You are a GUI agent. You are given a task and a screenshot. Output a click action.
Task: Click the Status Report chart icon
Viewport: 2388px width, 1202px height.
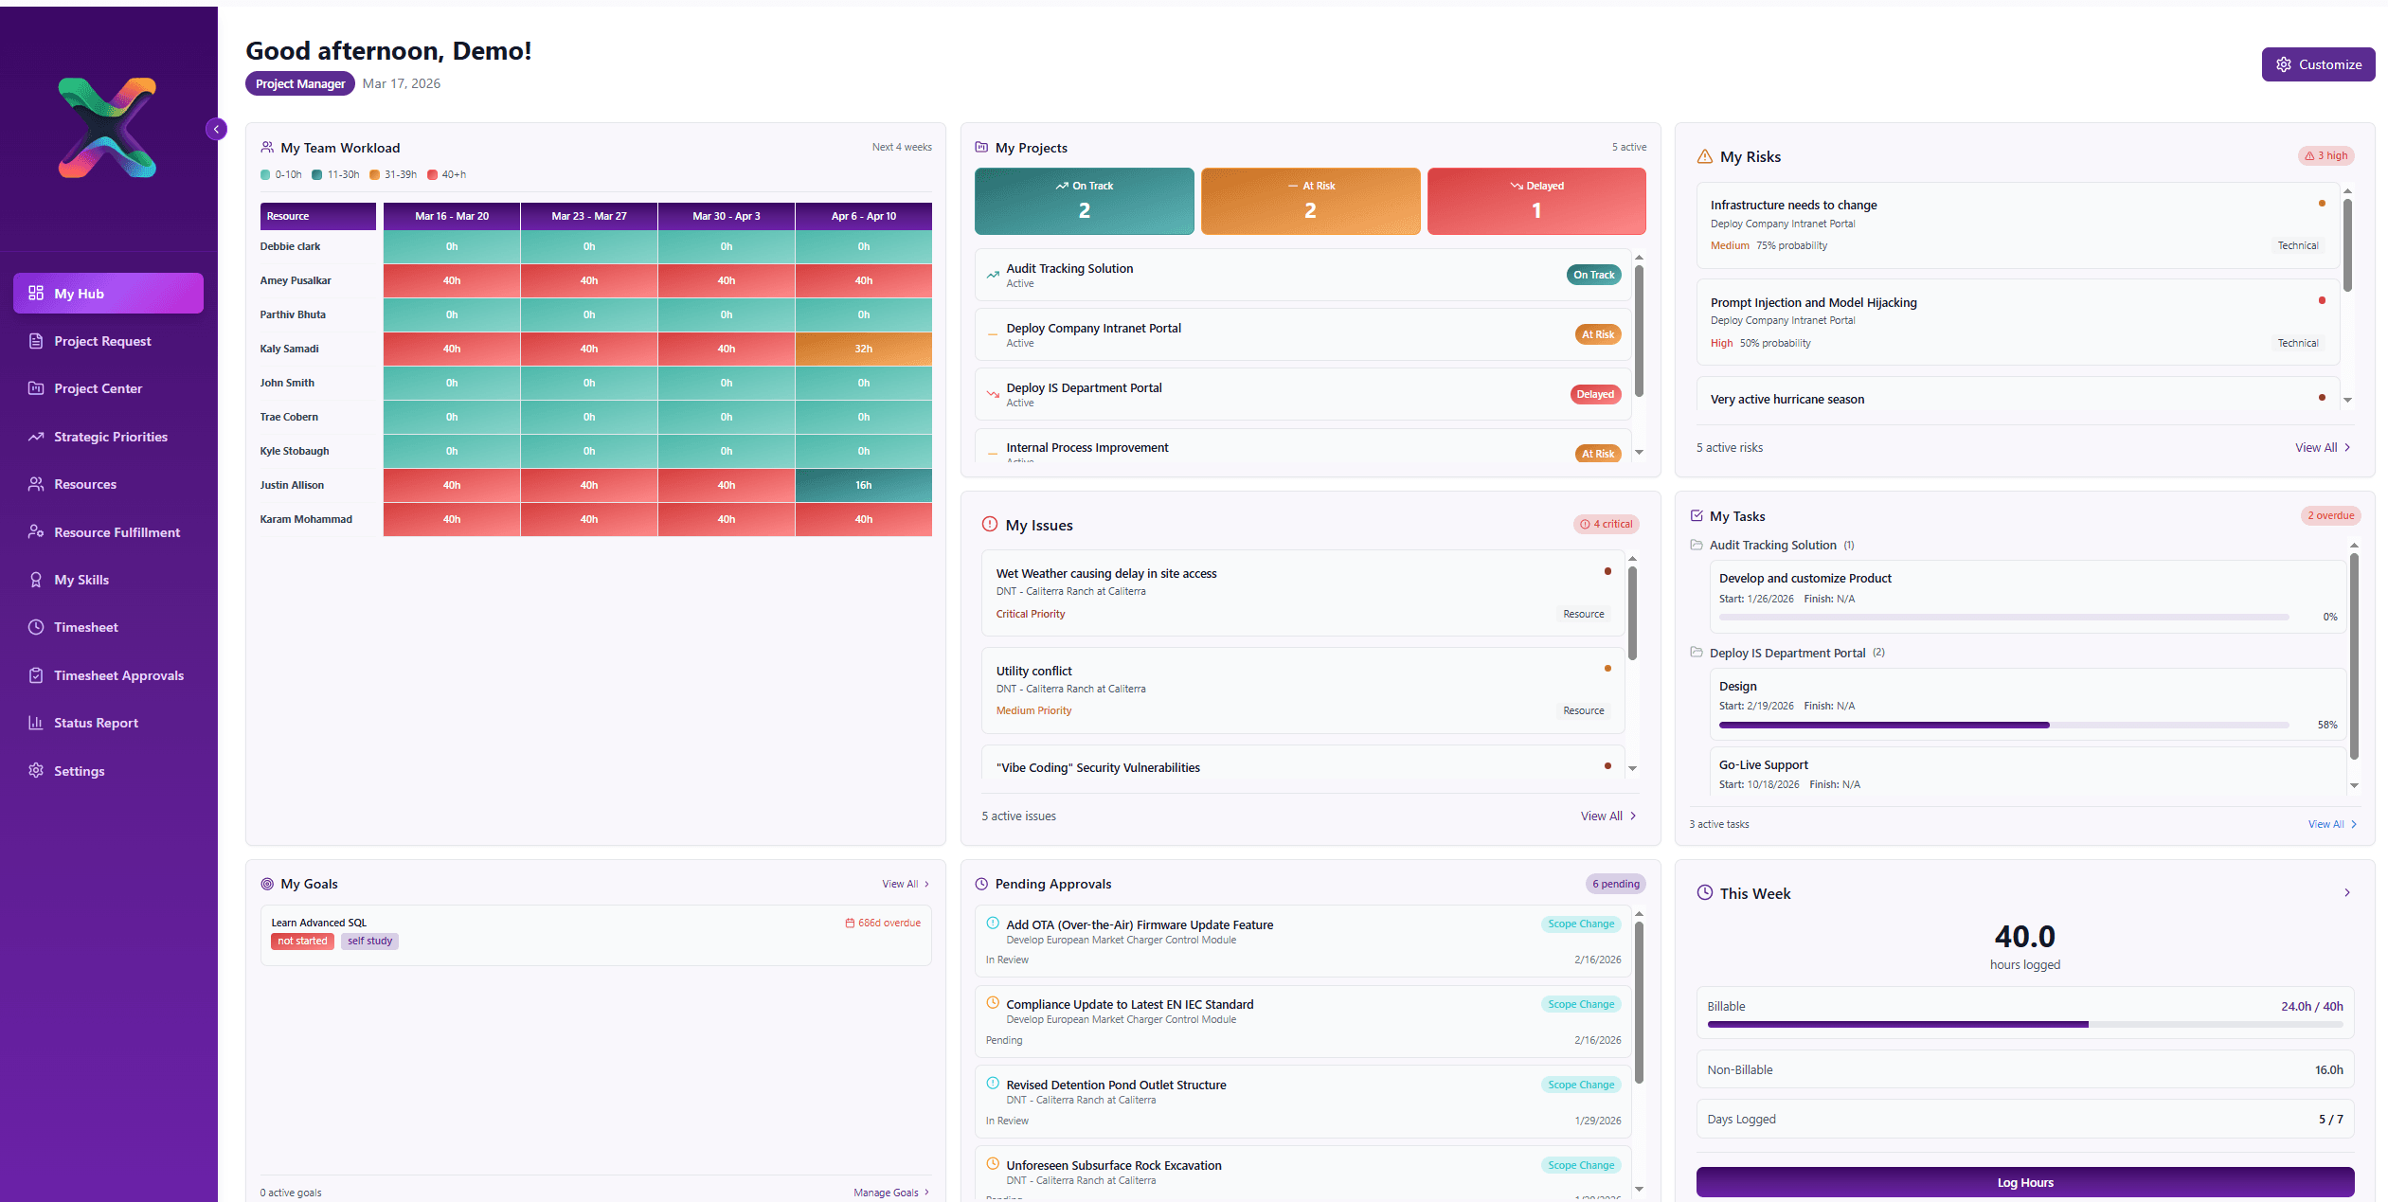[35, 723]
